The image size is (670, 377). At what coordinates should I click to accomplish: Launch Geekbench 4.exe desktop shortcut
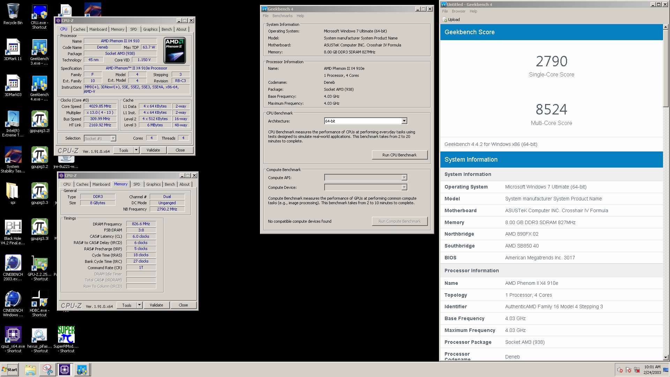pos(39,88)
